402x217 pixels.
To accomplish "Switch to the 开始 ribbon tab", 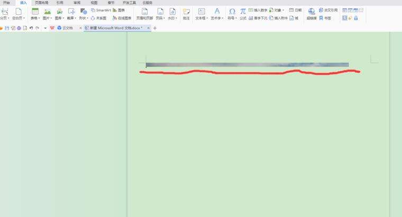I will click(6, 3).
